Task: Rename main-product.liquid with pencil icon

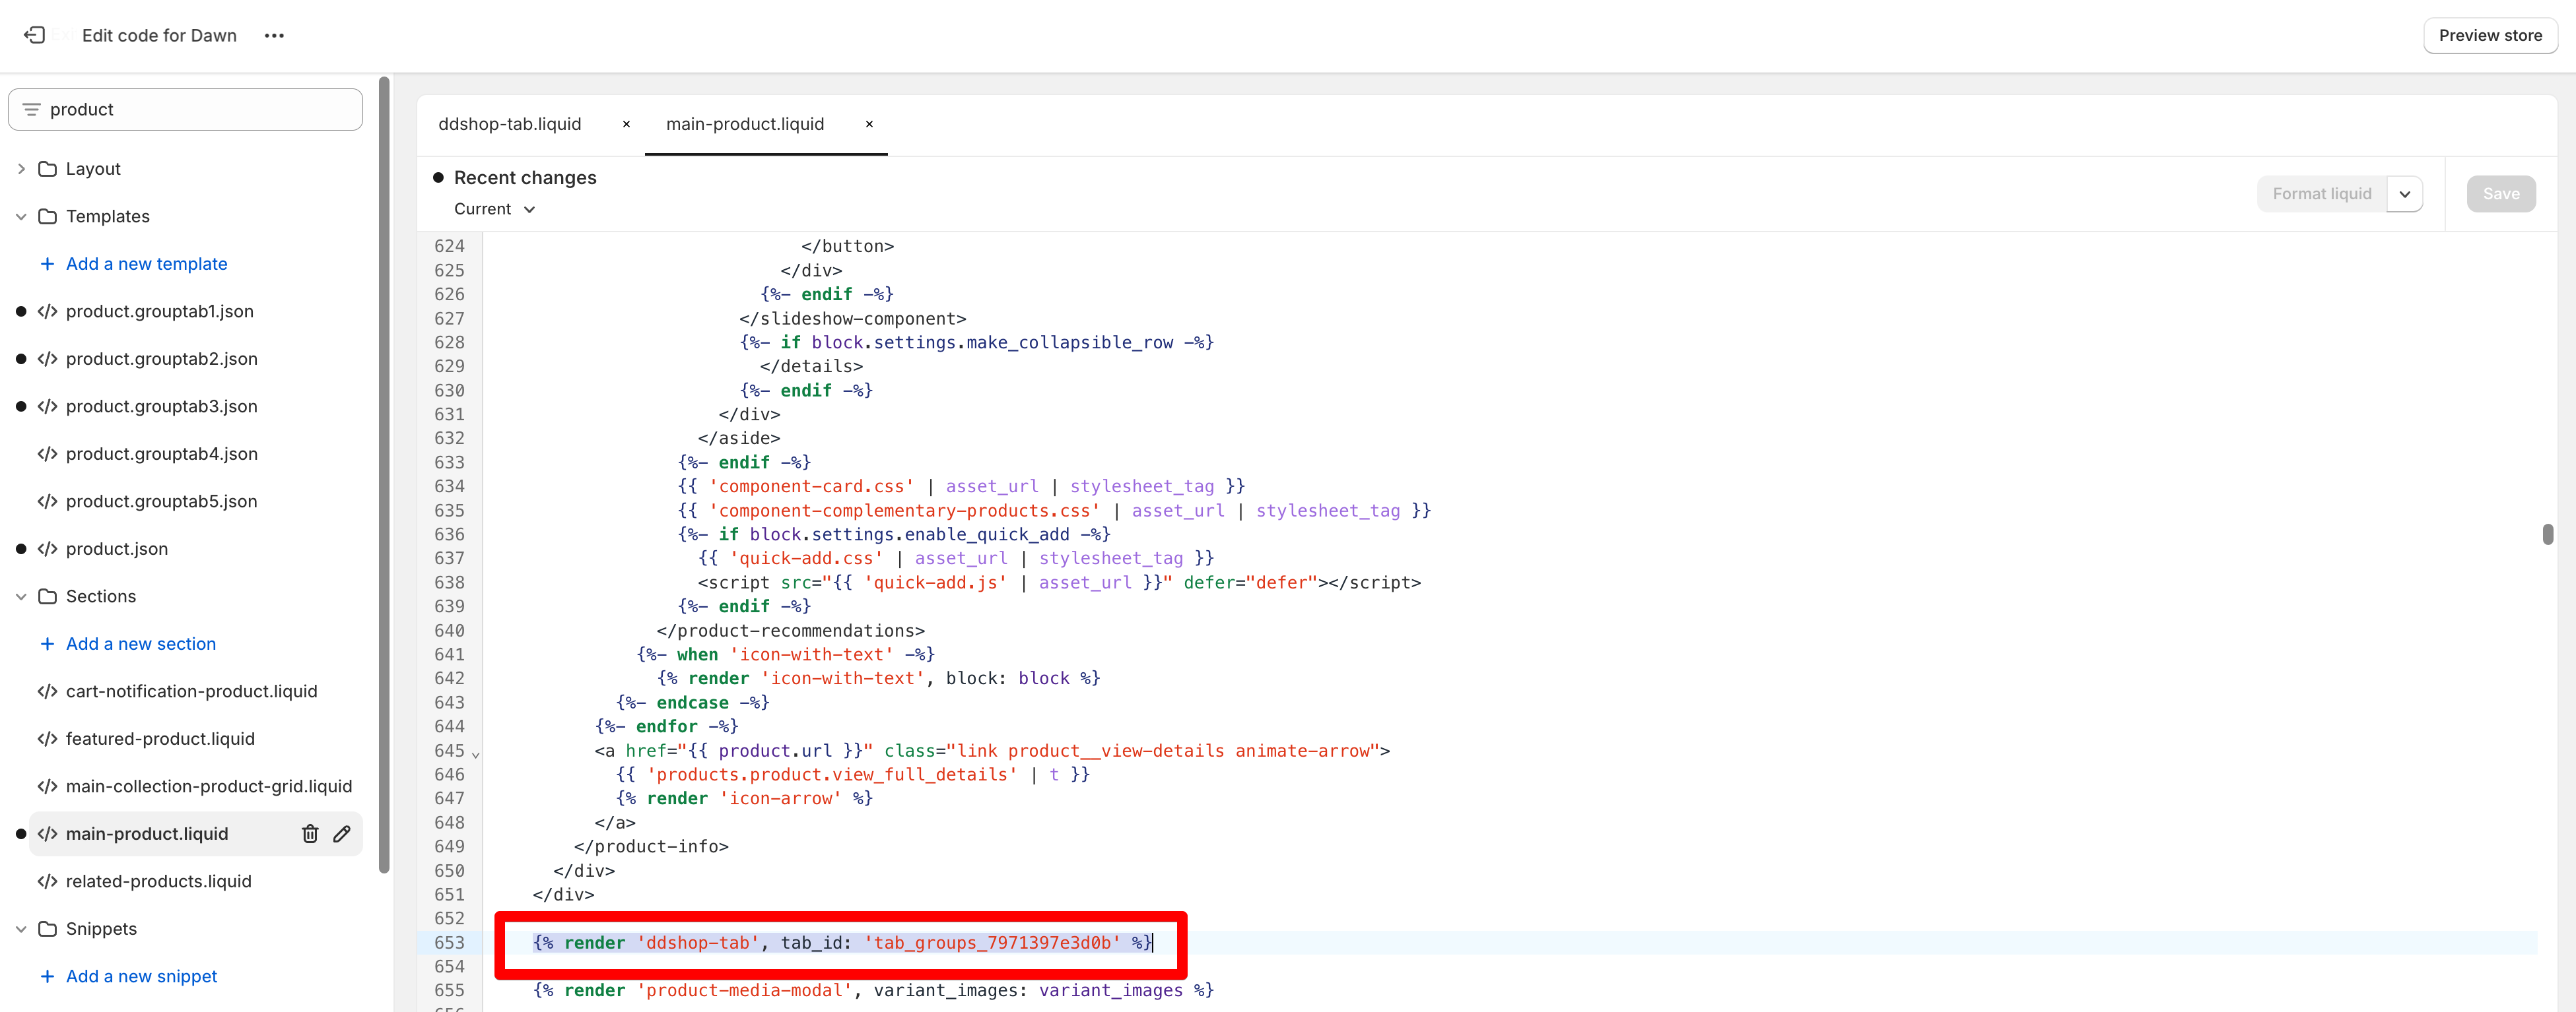Action: [342, 834]
